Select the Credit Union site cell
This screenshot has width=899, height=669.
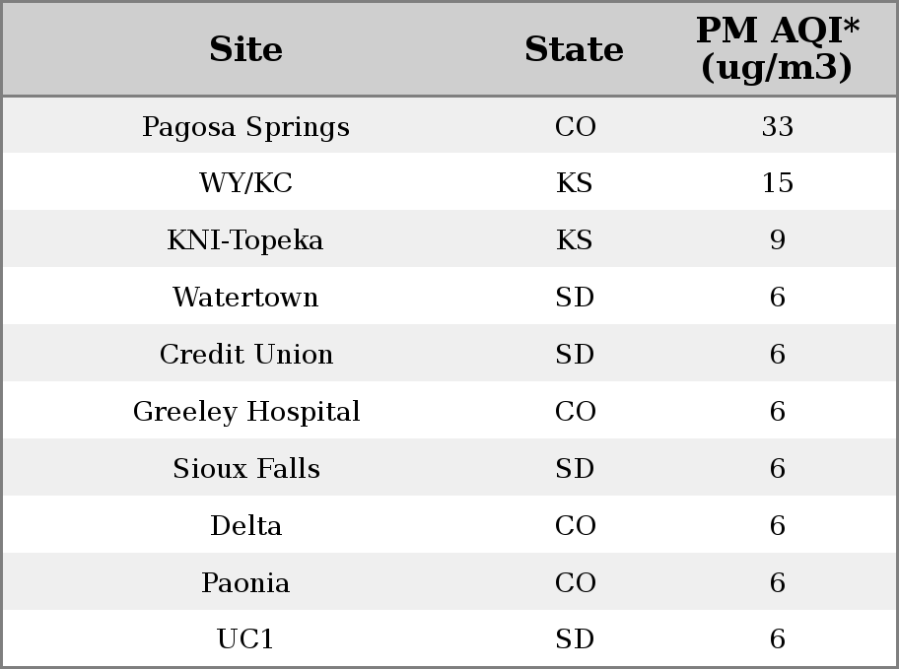pyautogui.click(x=246, y=354)
